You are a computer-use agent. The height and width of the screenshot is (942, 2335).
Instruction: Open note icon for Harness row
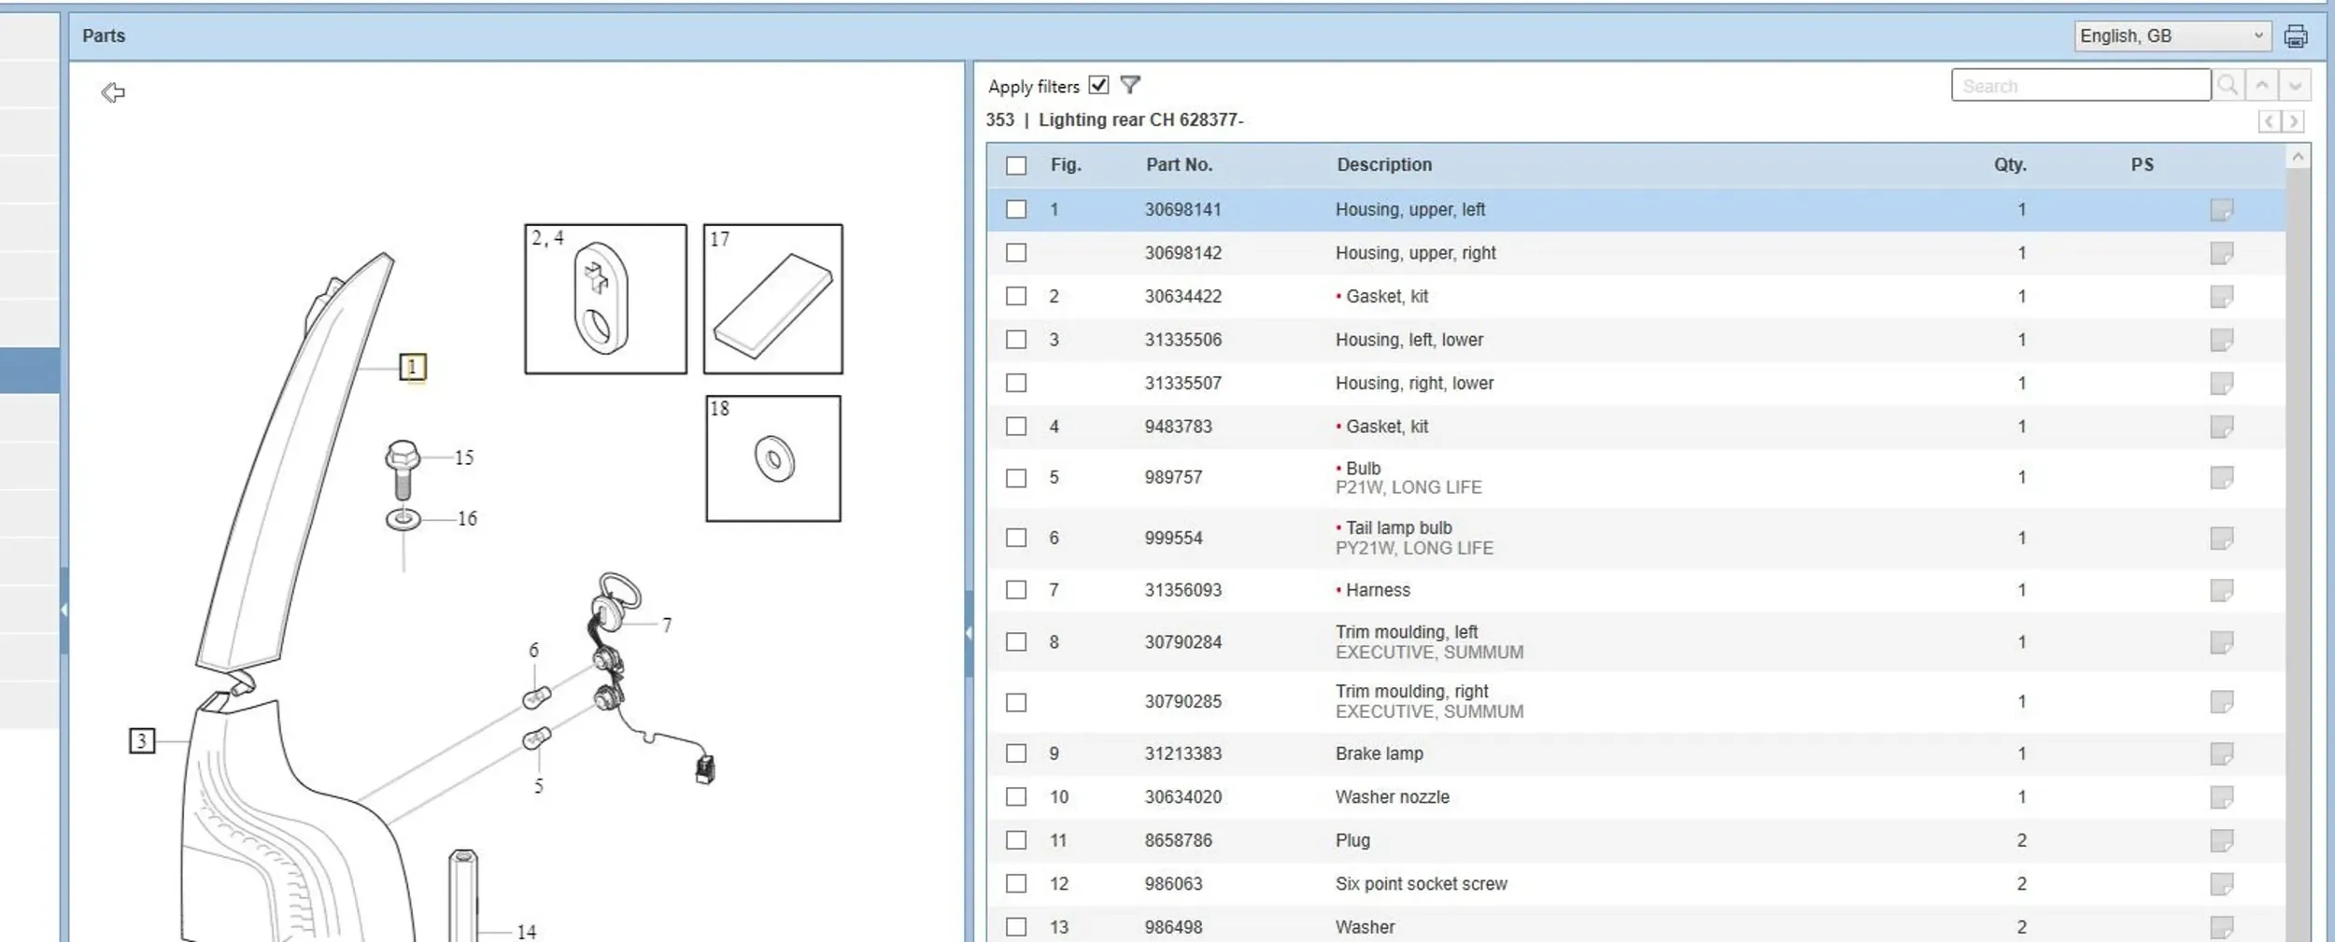tap(2222, 590)
